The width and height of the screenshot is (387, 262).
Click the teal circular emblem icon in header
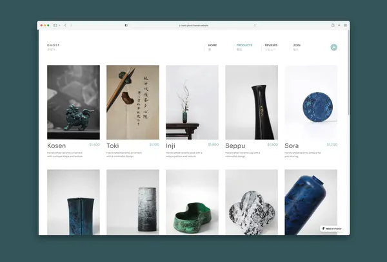pos(333,47)
